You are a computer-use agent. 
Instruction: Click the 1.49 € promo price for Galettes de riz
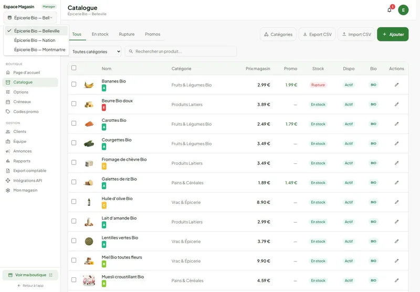point(291,183)
